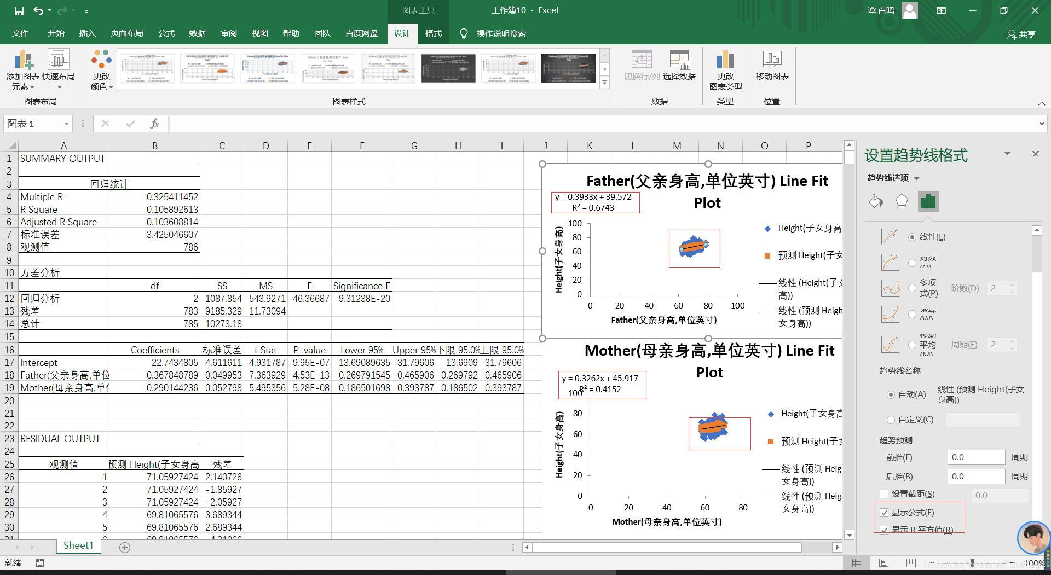
Task: Close the Format Trendline pane
Action: pos(1035,154)
